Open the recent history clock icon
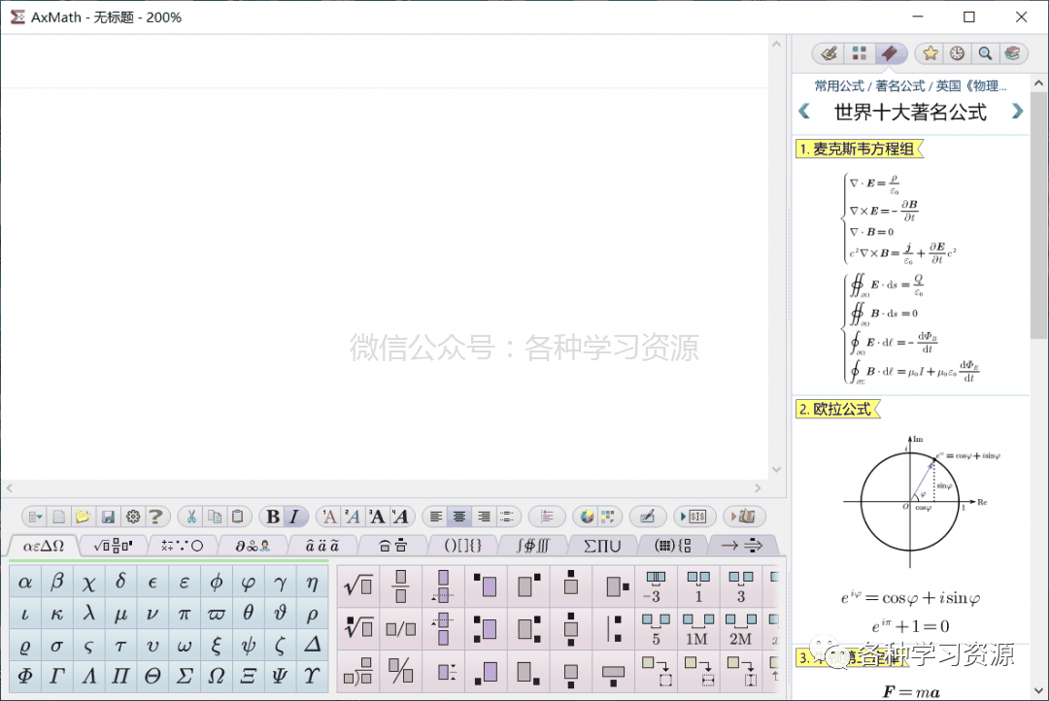1049x701 pixels. [956, 53]
